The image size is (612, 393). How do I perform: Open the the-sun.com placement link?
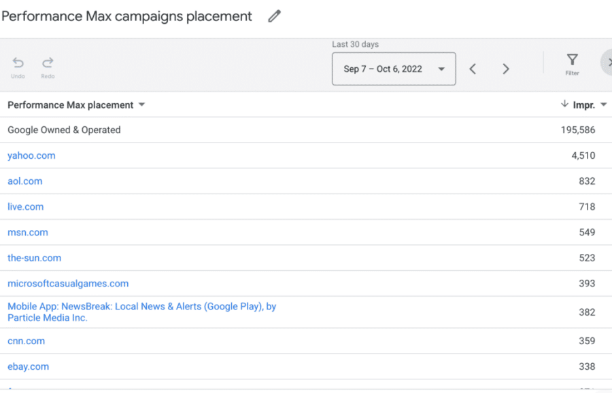click(x=34, y=258)
